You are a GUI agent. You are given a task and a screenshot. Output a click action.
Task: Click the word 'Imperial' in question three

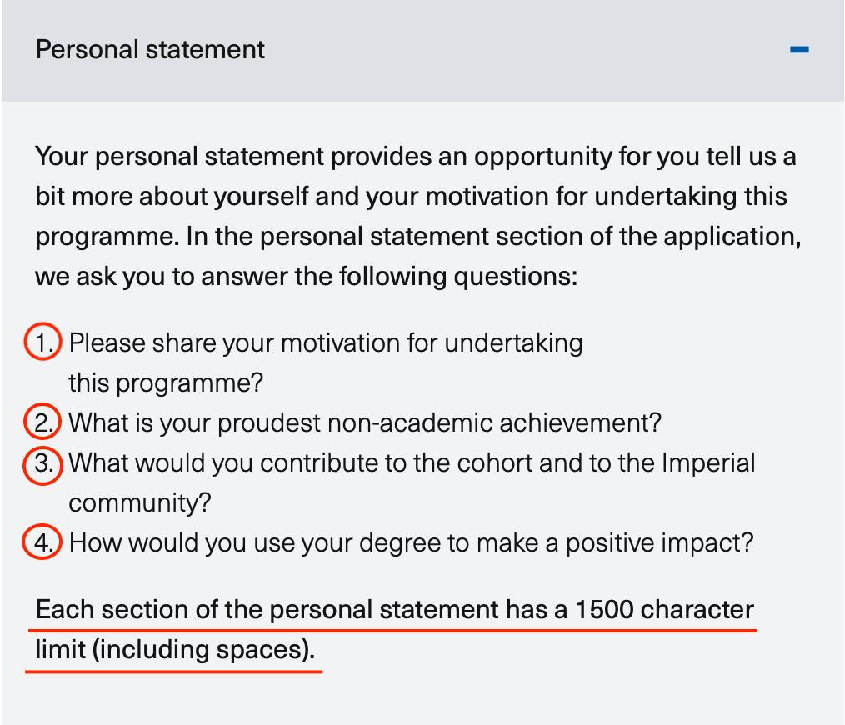[x=708, y=463]
